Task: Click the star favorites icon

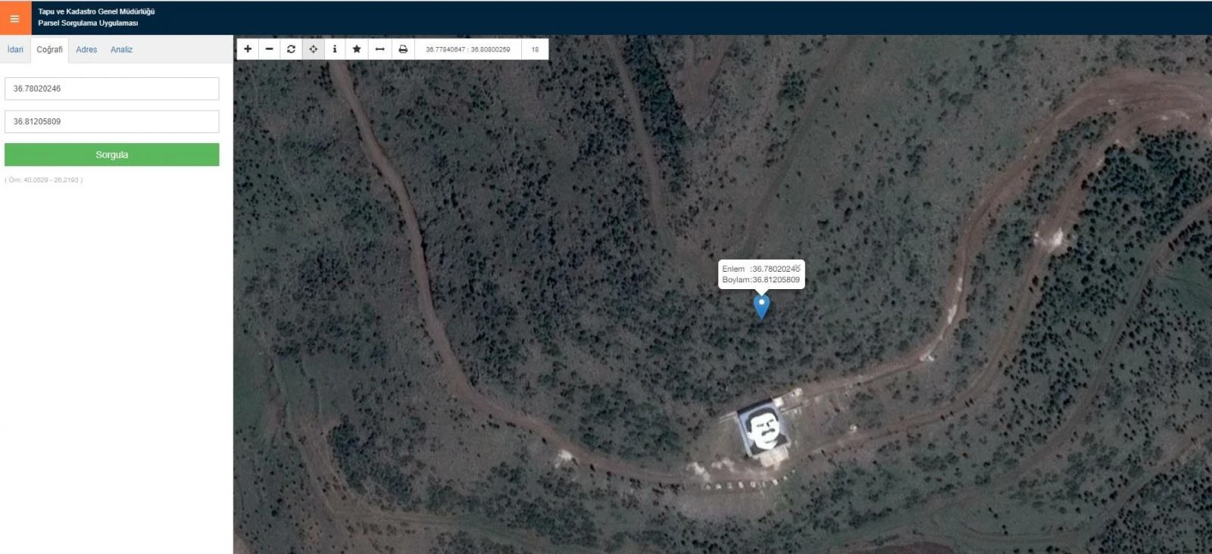Action: tap(357, 49)
